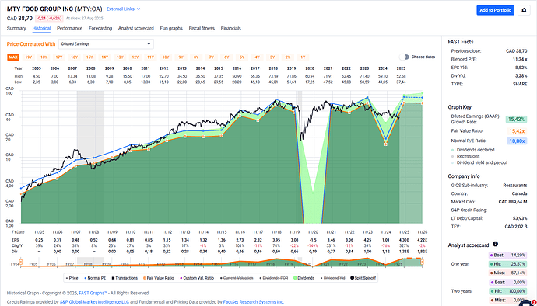Select the 1Y time range
537x306 pixels.
(303, 57)
